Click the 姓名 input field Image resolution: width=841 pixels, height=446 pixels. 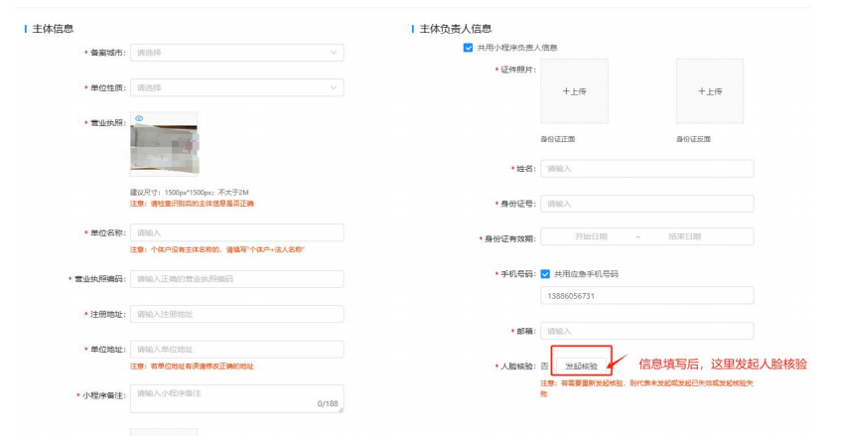[x=646, y=169]
